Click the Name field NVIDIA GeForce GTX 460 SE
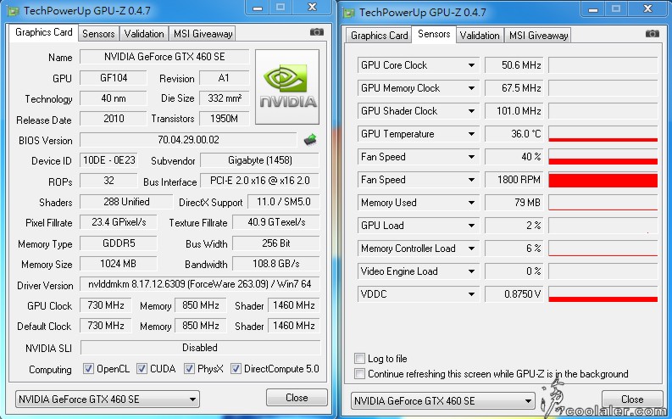Image resolution: width=672 pixels, height=419 pixels. 164,57
